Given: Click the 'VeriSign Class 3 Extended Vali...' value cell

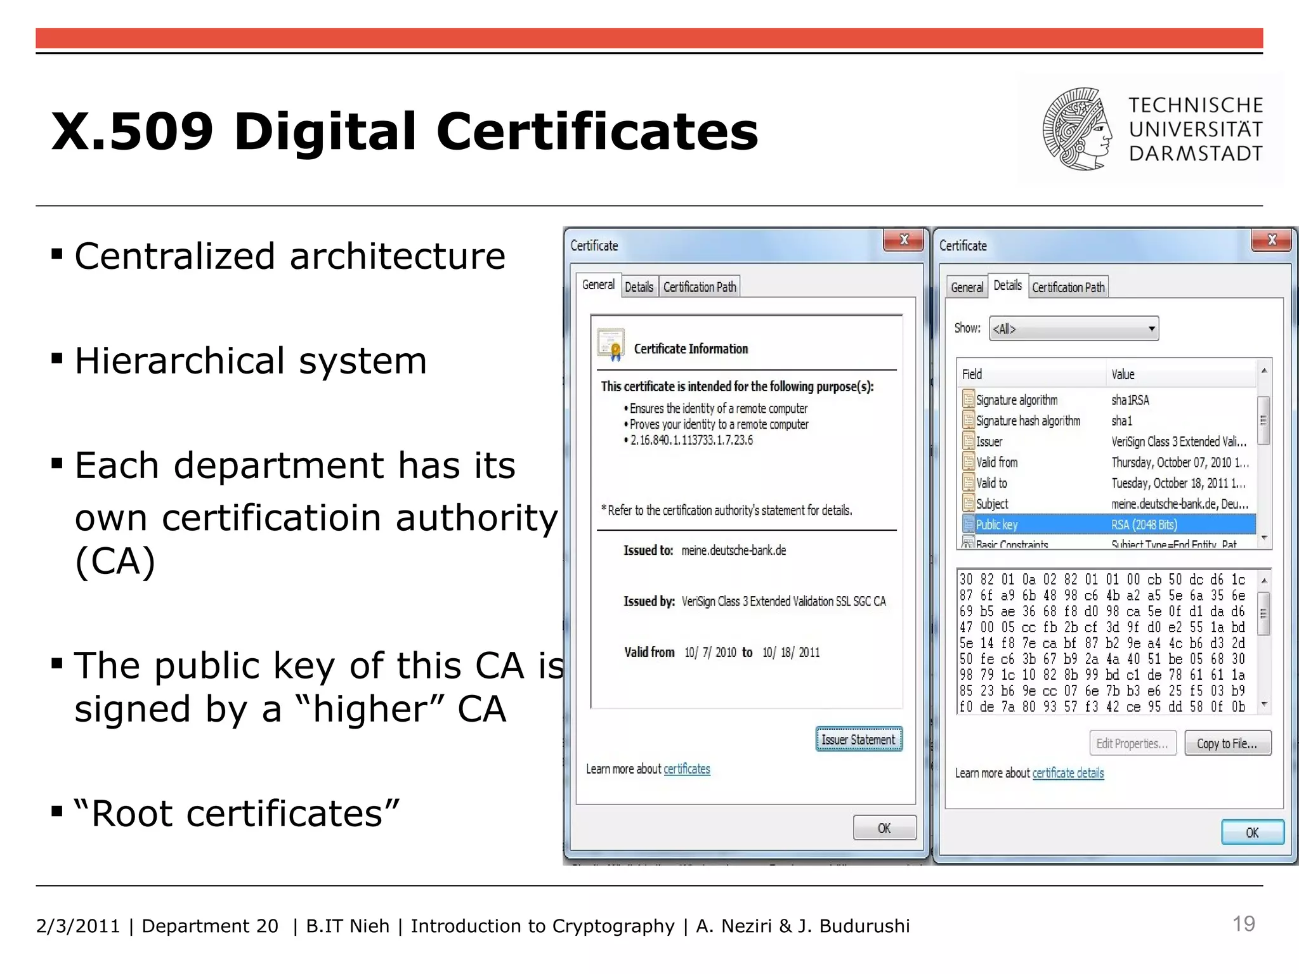Looking at the screenshot, I should click(1179, 441).
